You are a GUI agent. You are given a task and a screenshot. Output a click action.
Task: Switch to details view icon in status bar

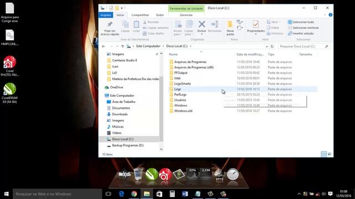click(324, 154)
